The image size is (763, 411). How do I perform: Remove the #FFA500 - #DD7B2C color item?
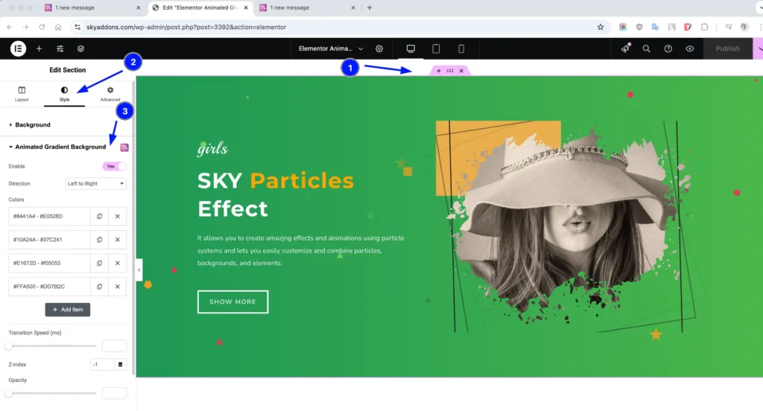pyautogui.click(x=117, y=287)
